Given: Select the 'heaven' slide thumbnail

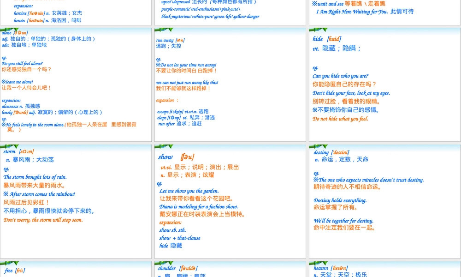Looking at the screenshot, I should (x=385, y=269).
